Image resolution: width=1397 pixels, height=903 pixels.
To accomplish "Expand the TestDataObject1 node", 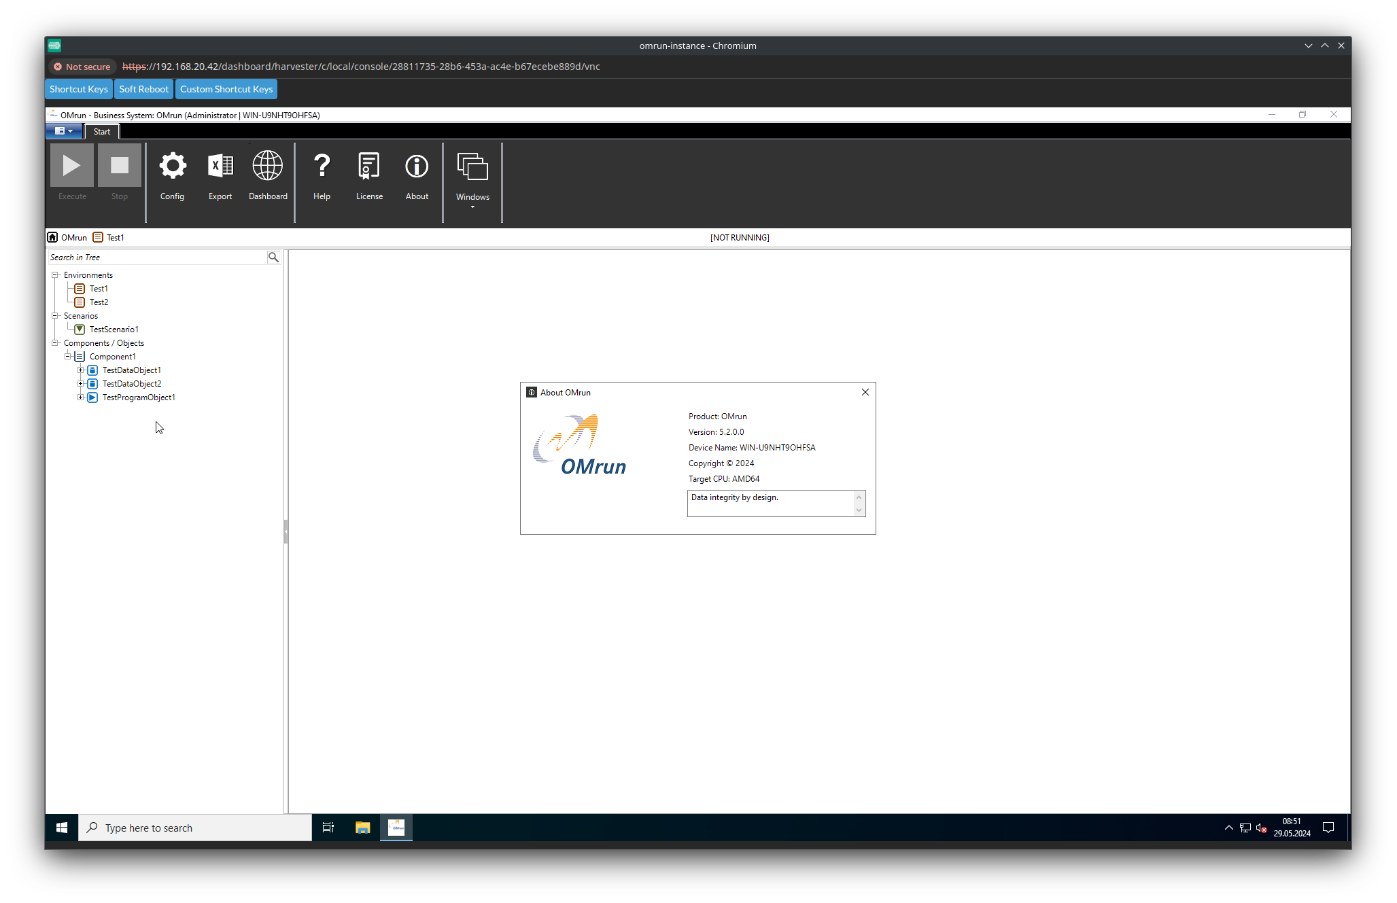I will click(x=80, y=370).
